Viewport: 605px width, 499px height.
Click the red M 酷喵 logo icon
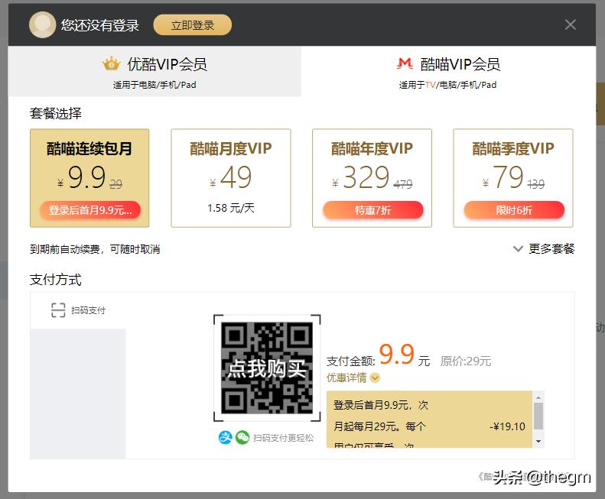[405, 63]
